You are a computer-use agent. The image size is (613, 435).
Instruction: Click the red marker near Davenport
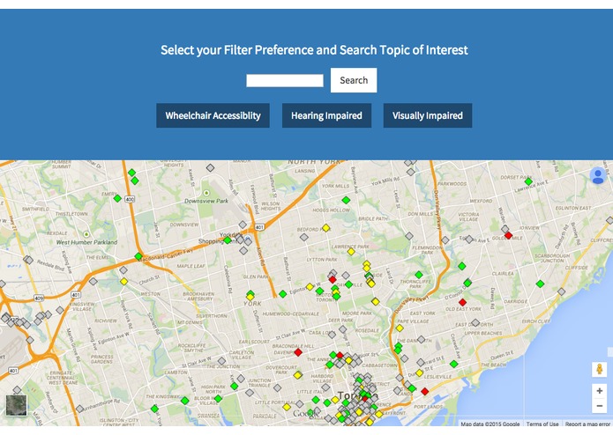tap(298, 352)
